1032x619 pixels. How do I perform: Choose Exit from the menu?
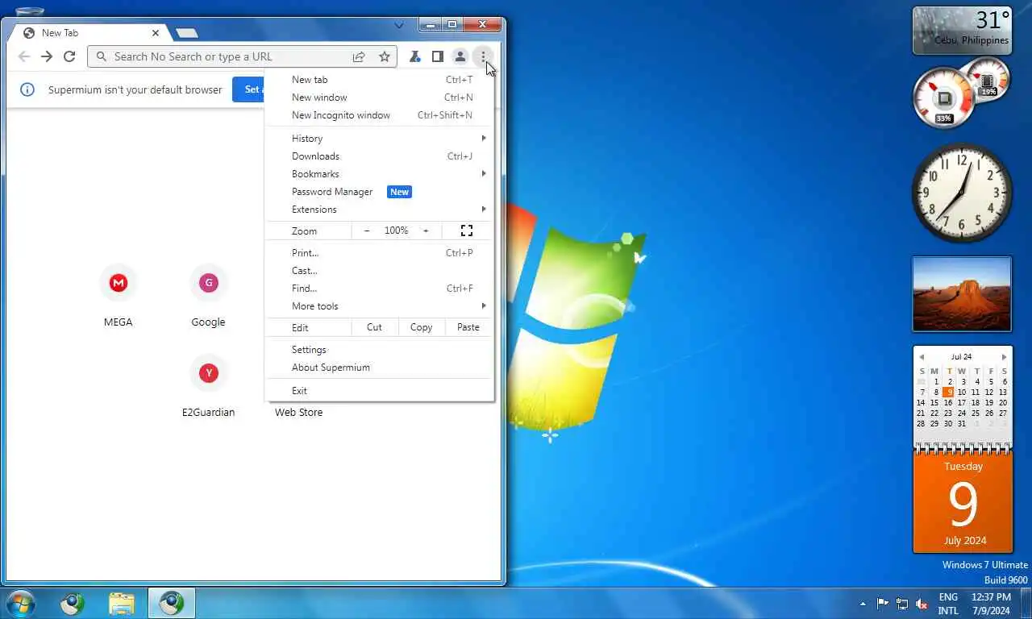click(x=379, y=391)
